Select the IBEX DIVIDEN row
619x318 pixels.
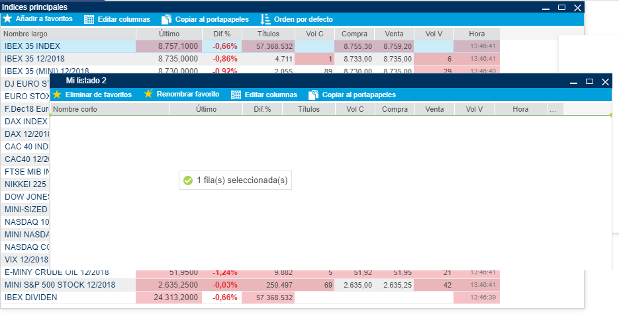(250, 297)
